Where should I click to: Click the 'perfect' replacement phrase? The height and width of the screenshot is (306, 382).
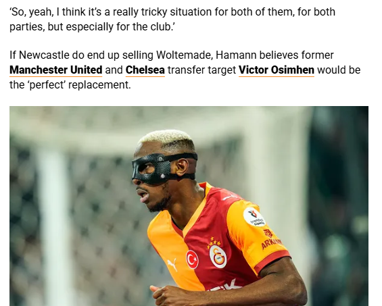tap(80, 85)
